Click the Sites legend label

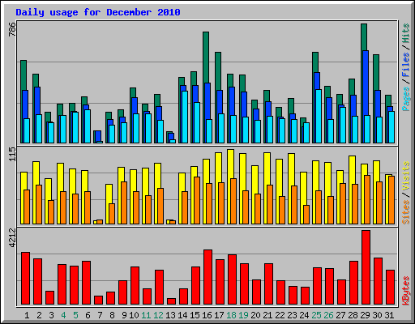pyautogui.click(x=406, y=212)
